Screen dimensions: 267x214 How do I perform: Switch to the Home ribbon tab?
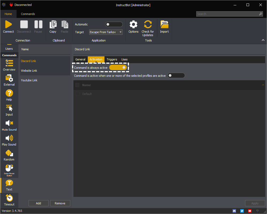click(8, 14)
